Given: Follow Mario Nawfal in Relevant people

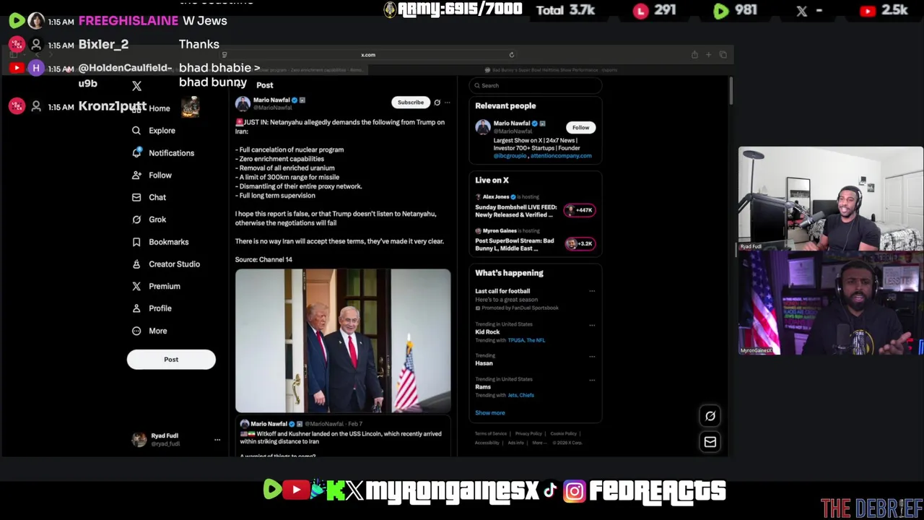Looking at the screenshot, I should pyautogui.click(x=580, y=127).
